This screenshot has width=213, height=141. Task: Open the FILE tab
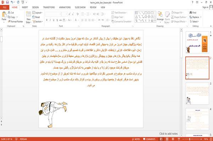coord(5,7)
